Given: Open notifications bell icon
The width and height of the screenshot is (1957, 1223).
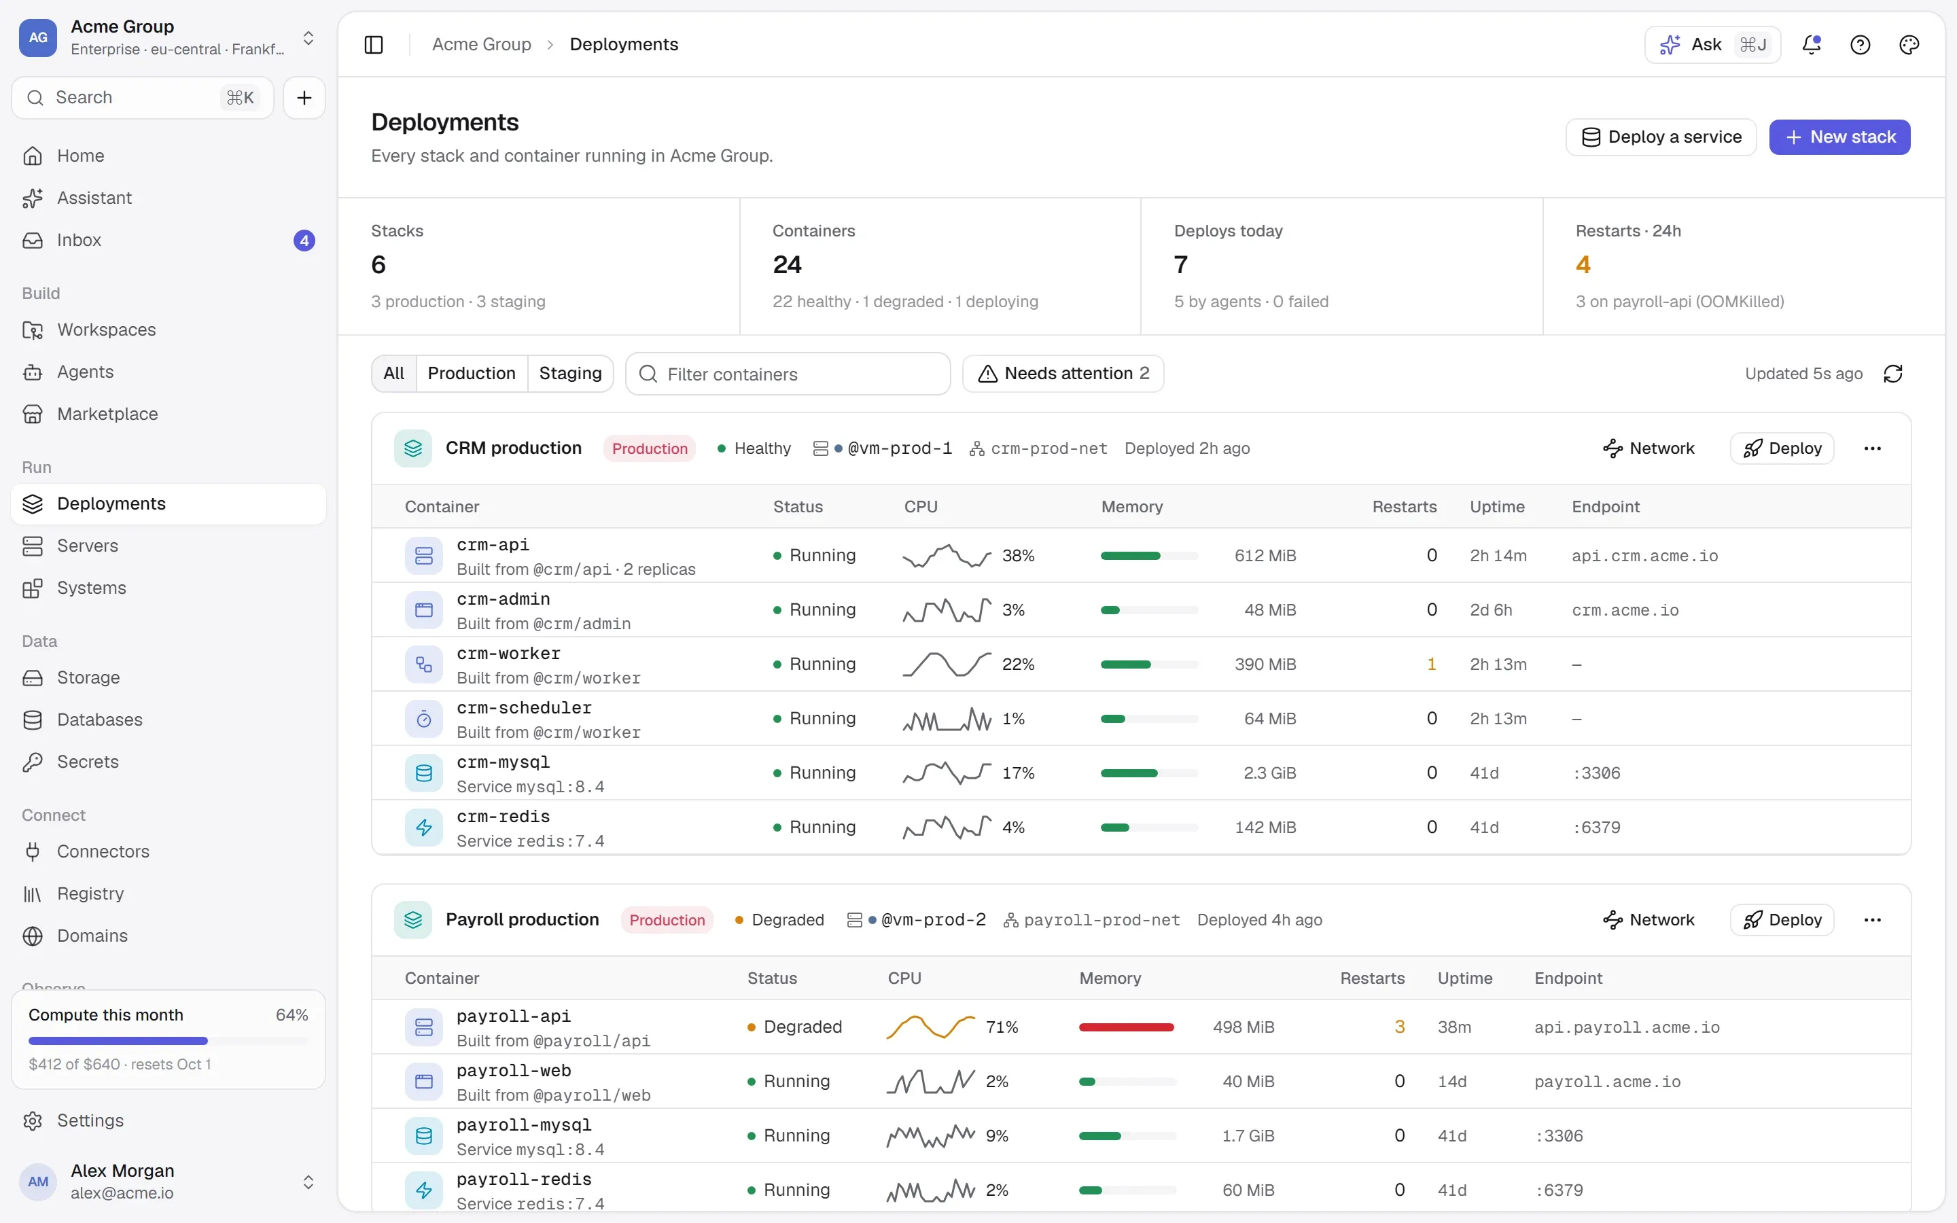Looking at the screenshot, I should point(1812,44).
